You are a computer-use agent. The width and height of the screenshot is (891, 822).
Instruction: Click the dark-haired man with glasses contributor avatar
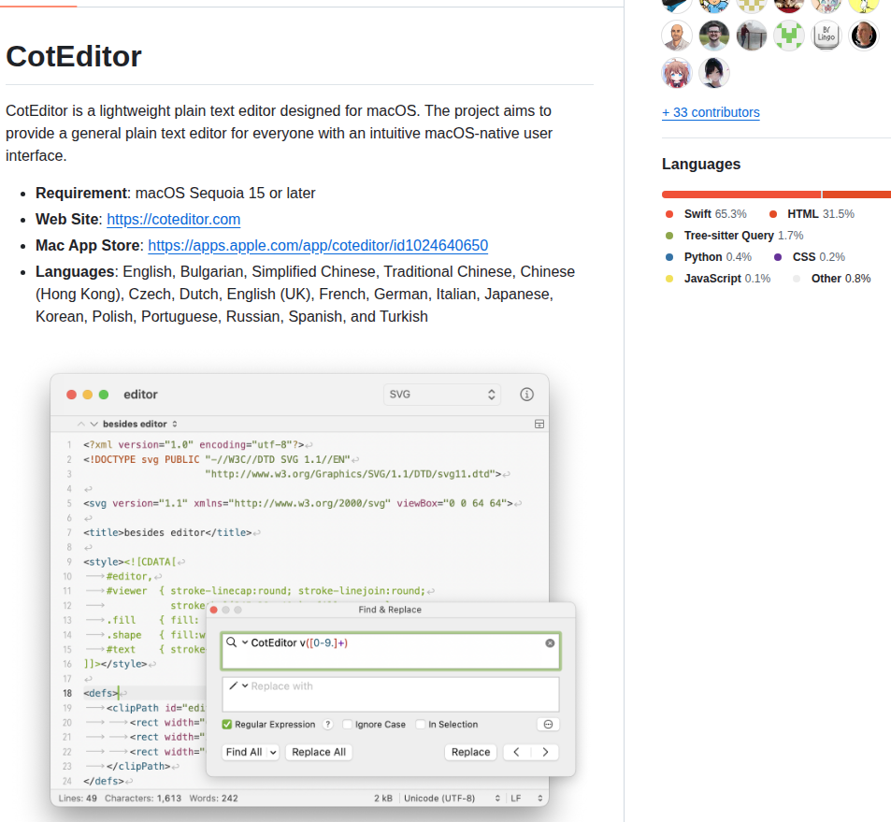point(714,36)
